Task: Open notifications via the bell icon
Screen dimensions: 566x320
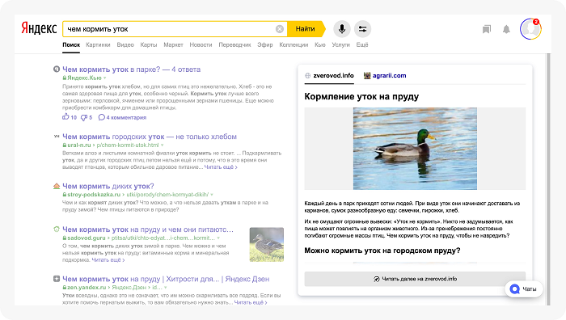Action: 506,29
